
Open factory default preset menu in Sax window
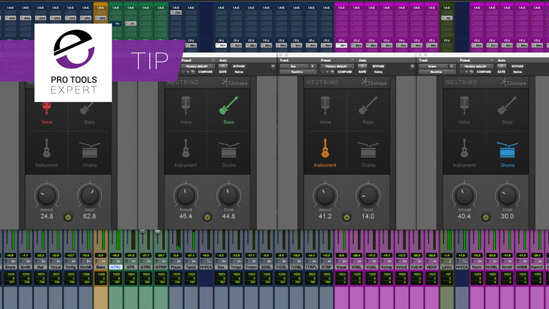coord(338,66)
